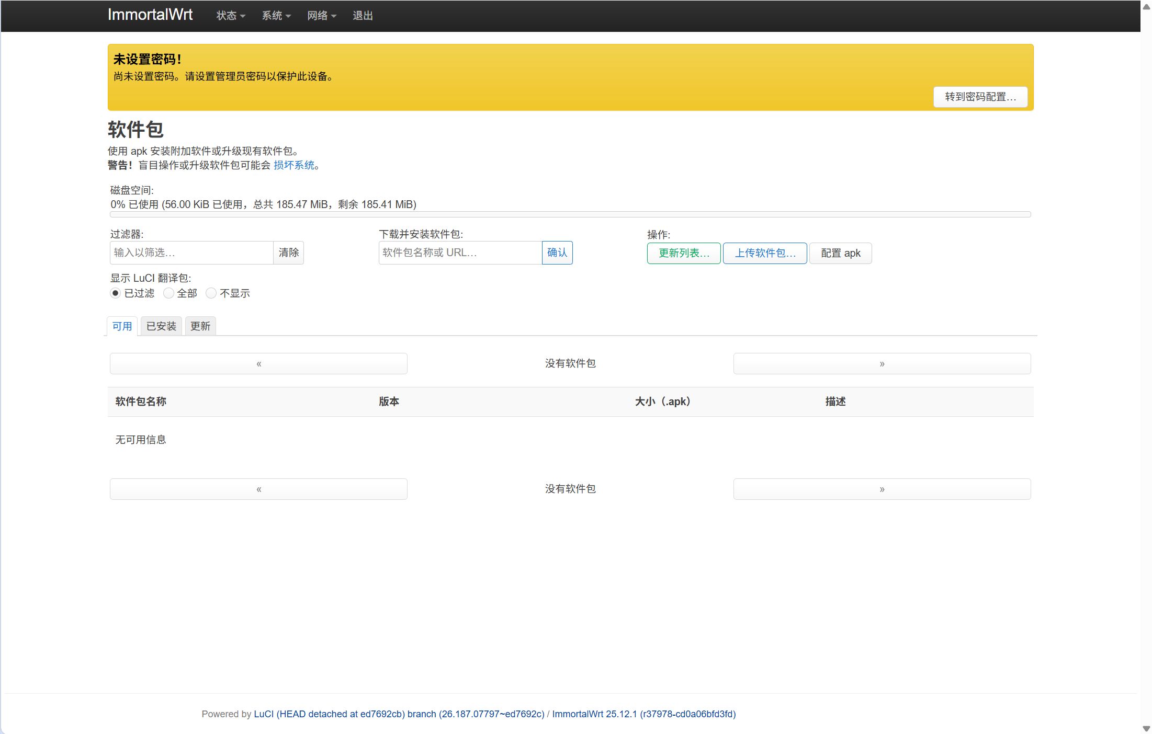Viewport: 1152px width, 734px height.
Task: Click the scrollbar down arrow
Action: [x=1146, y=728]
